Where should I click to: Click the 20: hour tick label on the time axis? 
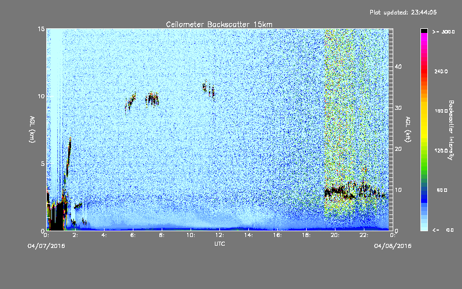click(x=335, y=235)
